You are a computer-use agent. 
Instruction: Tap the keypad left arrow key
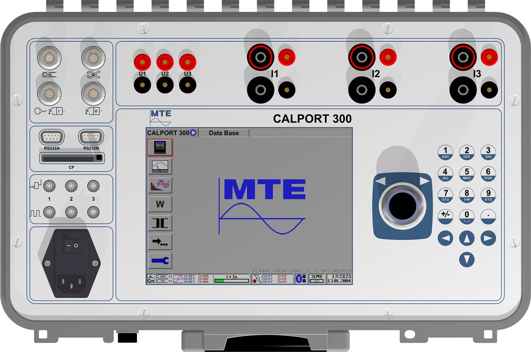coord(445,238)
